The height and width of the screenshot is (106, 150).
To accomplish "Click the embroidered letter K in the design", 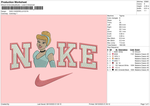I will [67, 54].
